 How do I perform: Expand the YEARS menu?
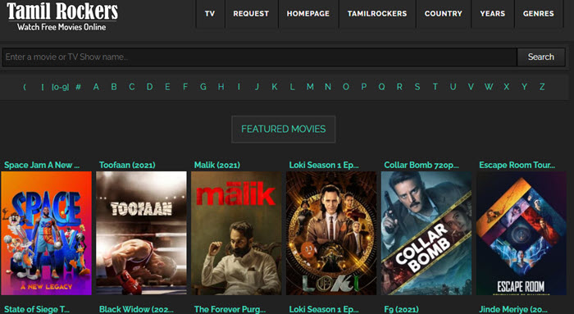coord(492,14)
